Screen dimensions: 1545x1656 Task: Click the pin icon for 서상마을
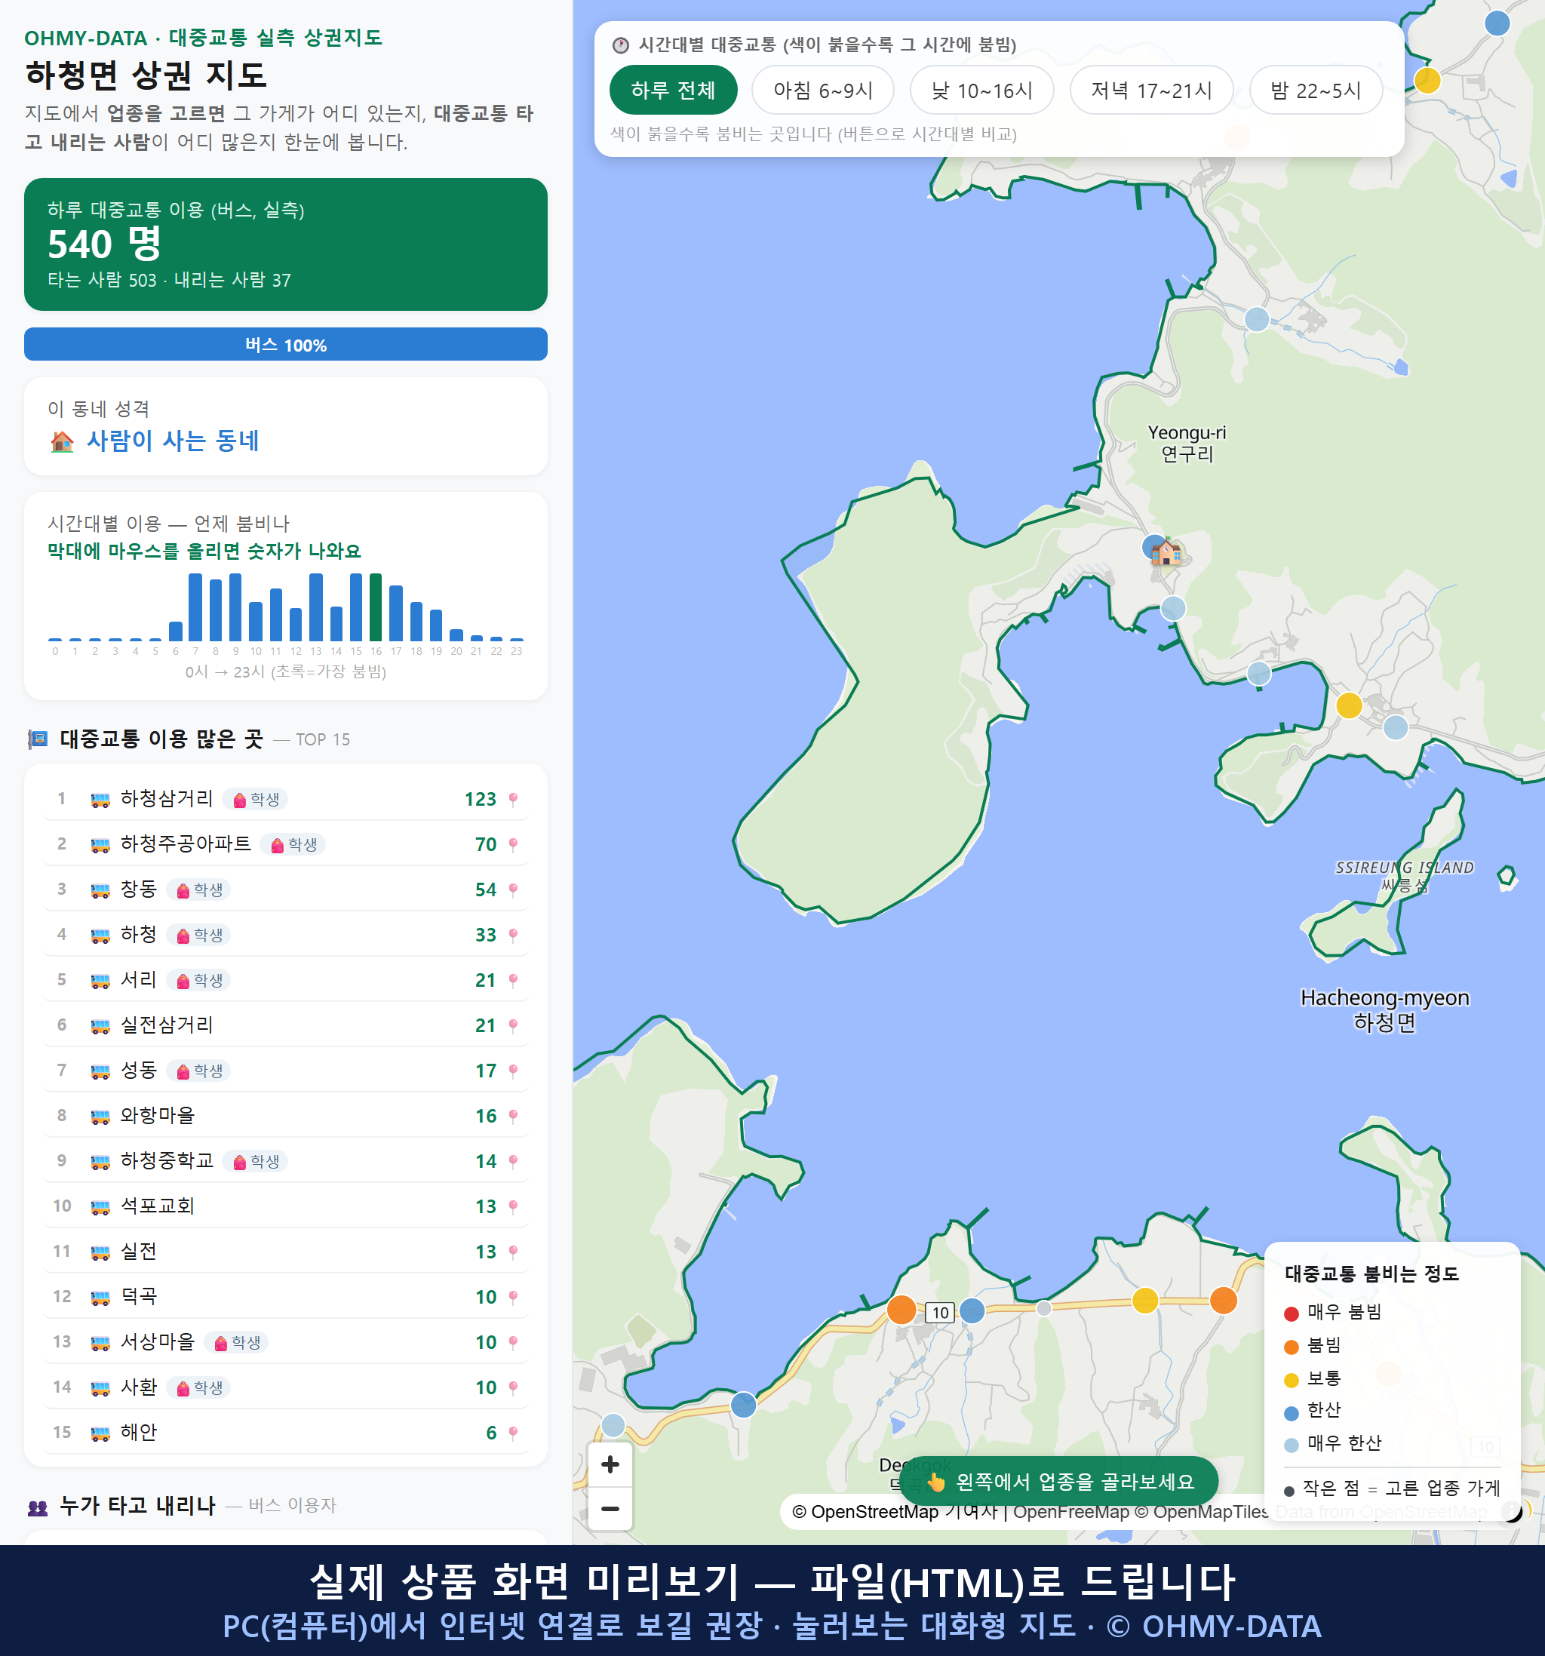(513, 1342)
